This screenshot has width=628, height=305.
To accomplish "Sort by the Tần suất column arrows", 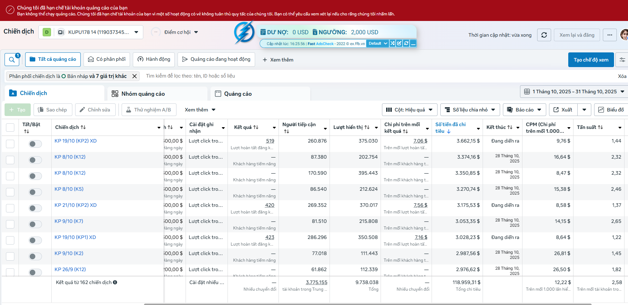I will pos(600,127).
